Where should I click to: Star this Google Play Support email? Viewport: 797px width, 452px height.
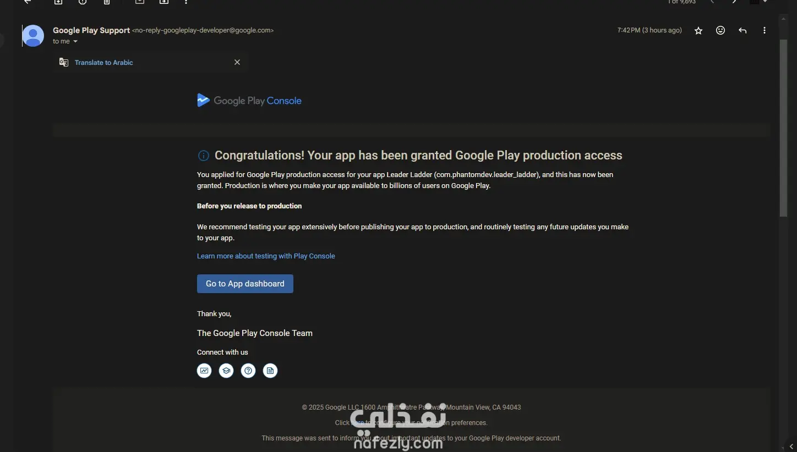[698, 31]
